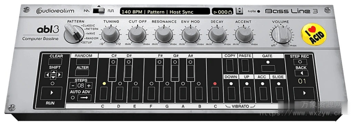The height and width of the screenshot is (125, 353).
Task: Click the TUNING knob
Action: tap(110, 35)
